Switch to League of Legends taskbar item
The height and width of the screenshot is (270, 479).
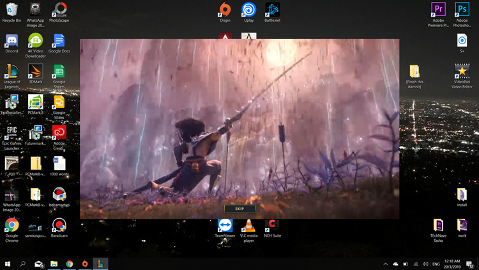pos(100,264)
